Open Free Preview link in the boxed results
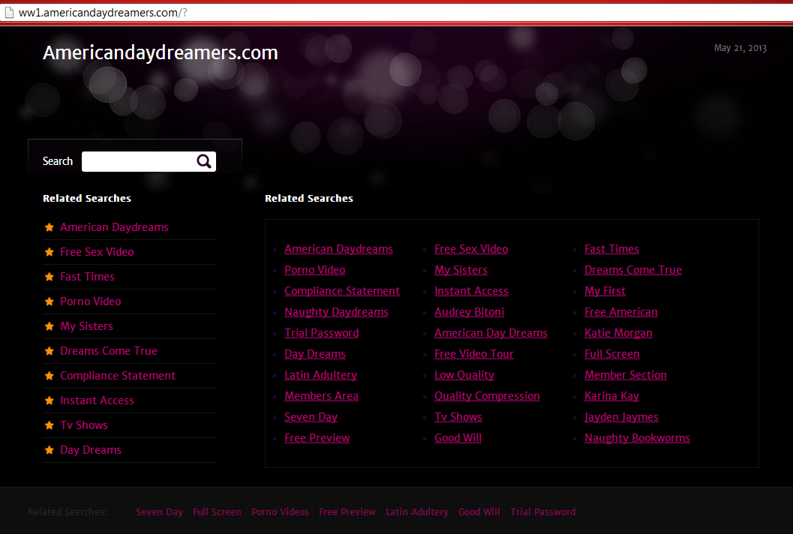Screen dimensions: 793x534 click(317, 438)
